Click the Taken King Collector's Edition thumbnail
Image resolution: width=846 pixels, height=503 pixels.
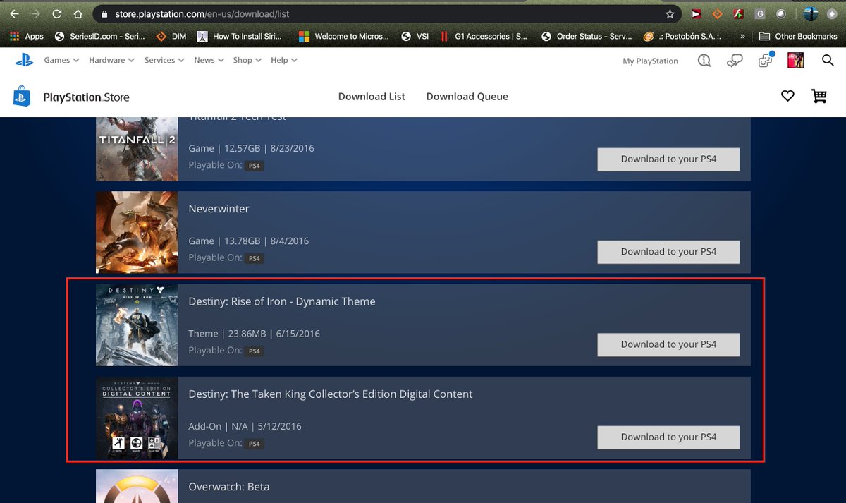click(137, 418)
